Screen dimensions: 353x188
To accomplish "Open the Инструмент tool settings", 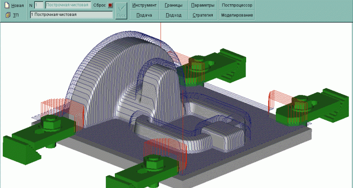I will [x=144, y=6].
